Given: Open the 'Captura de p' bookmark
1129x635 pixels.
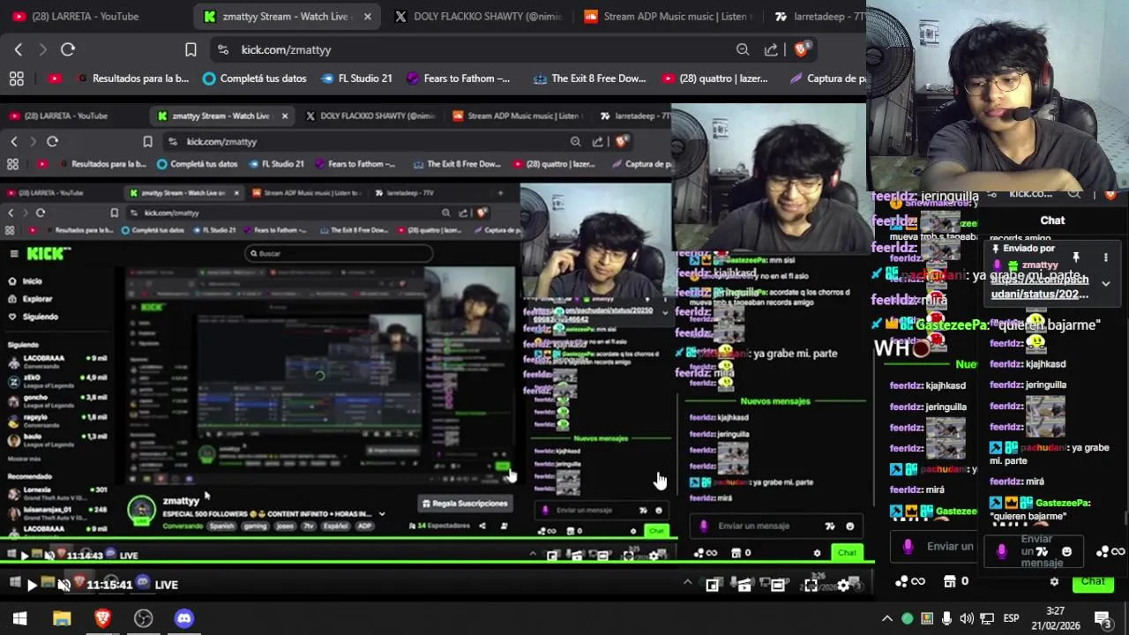Looking at the screenshot, I should (x=828, y=78).
